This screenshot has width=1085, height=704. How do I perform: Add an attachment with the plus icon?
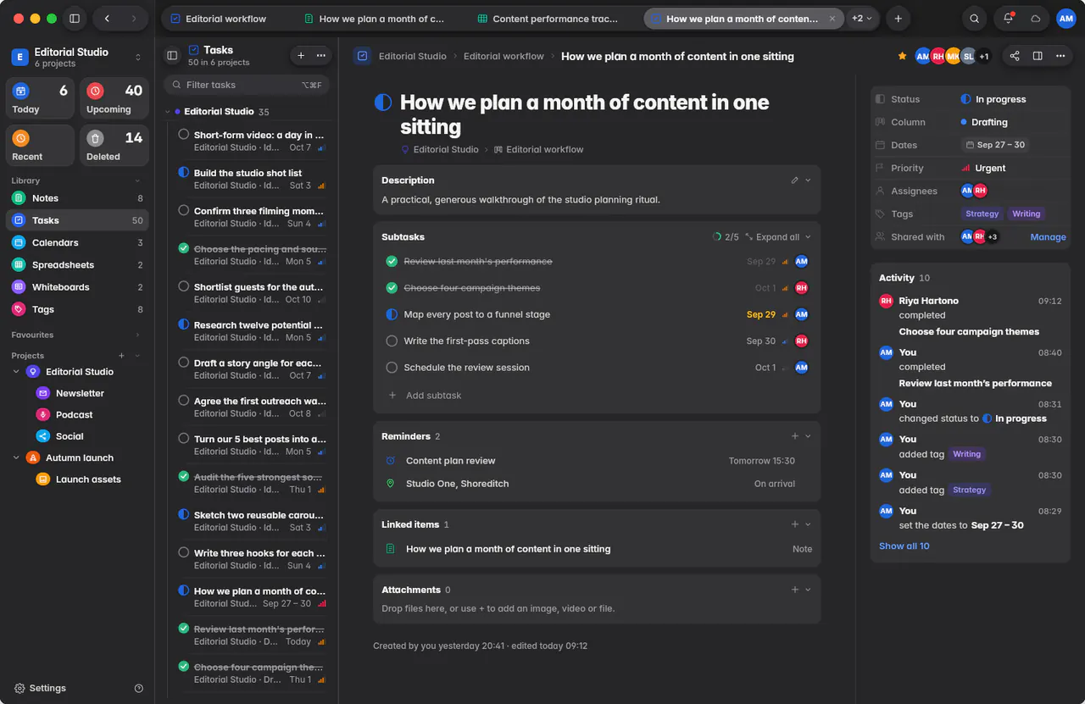[795, 590]
